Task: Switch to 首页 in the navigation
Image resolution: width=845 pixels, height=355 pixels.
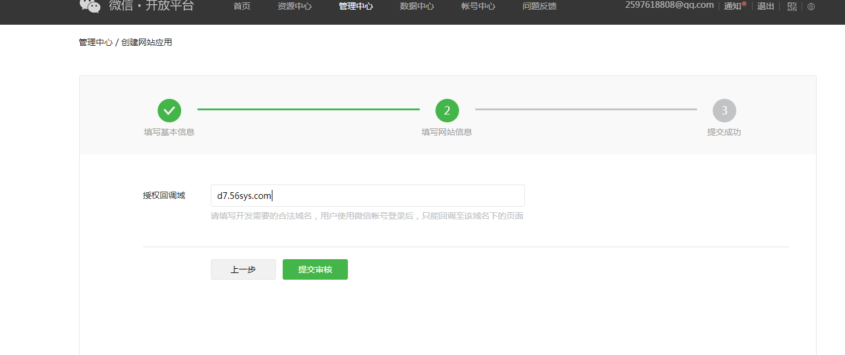Action: click(241, 7)
